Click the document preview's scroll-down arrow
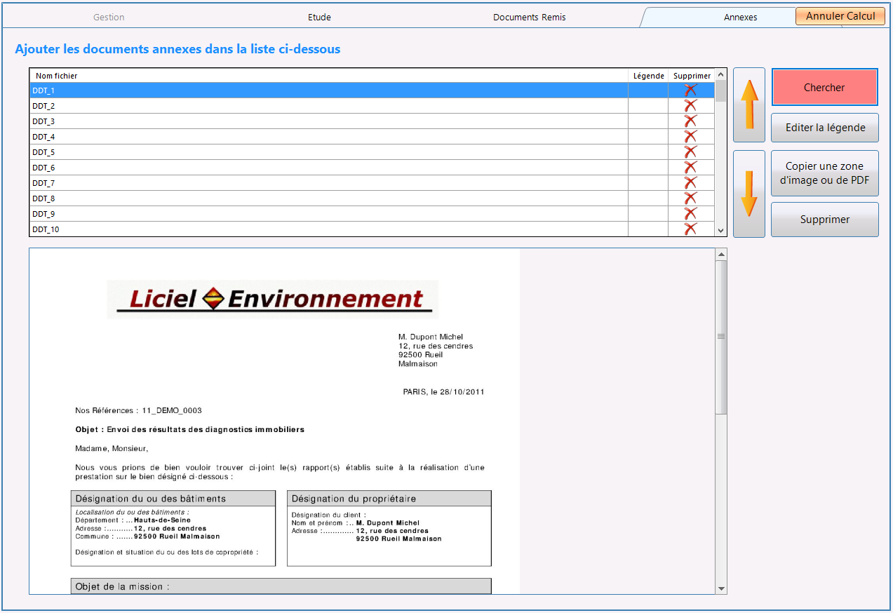 (721, 588)
